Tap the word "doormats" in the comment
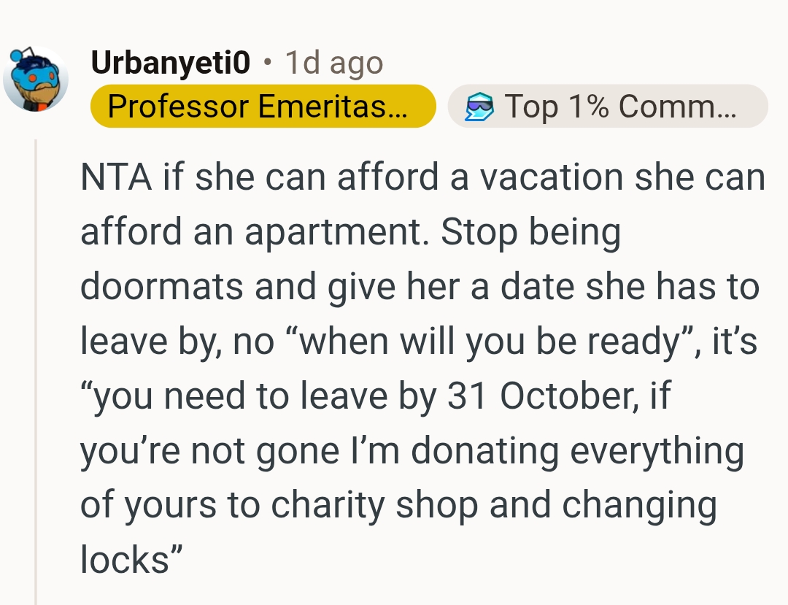Screen dimensions: 788x605 click(161, 287)
